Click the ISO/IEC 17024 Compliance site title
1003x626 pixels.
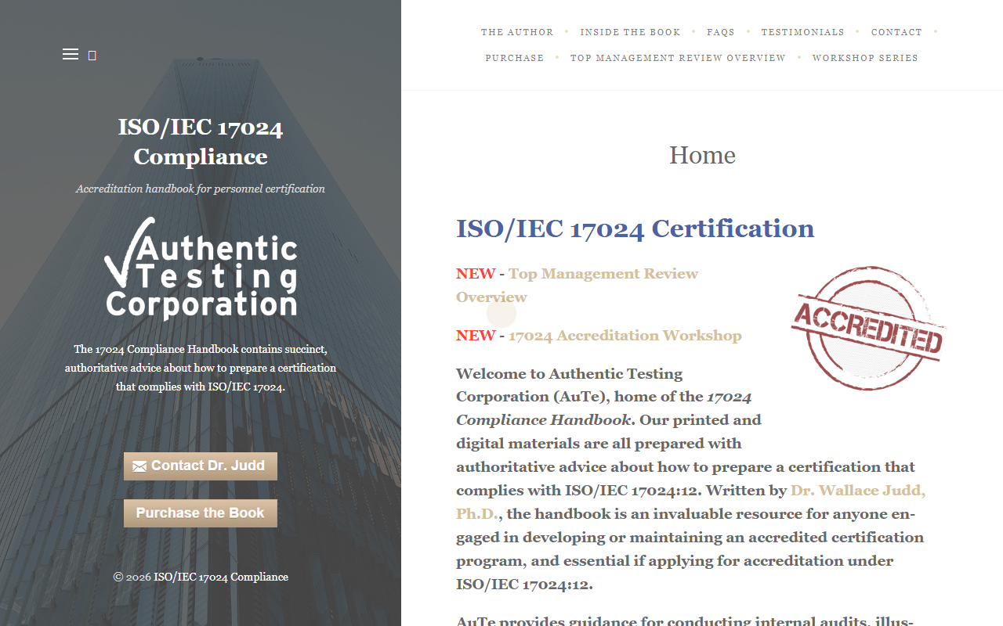(201, 142)
